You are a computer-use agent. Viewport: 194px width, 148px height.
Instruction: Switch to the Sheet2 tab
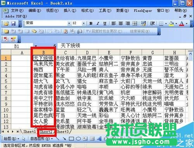[x=46, y=132]
